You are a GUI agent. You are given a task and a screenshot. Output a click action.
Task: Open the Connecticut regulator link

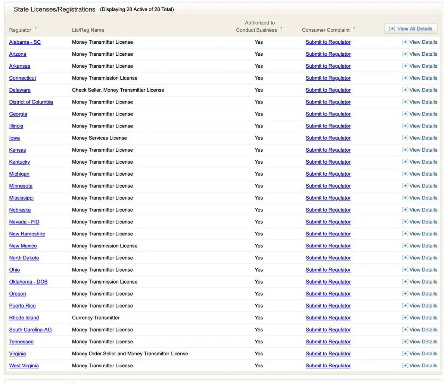22,78
